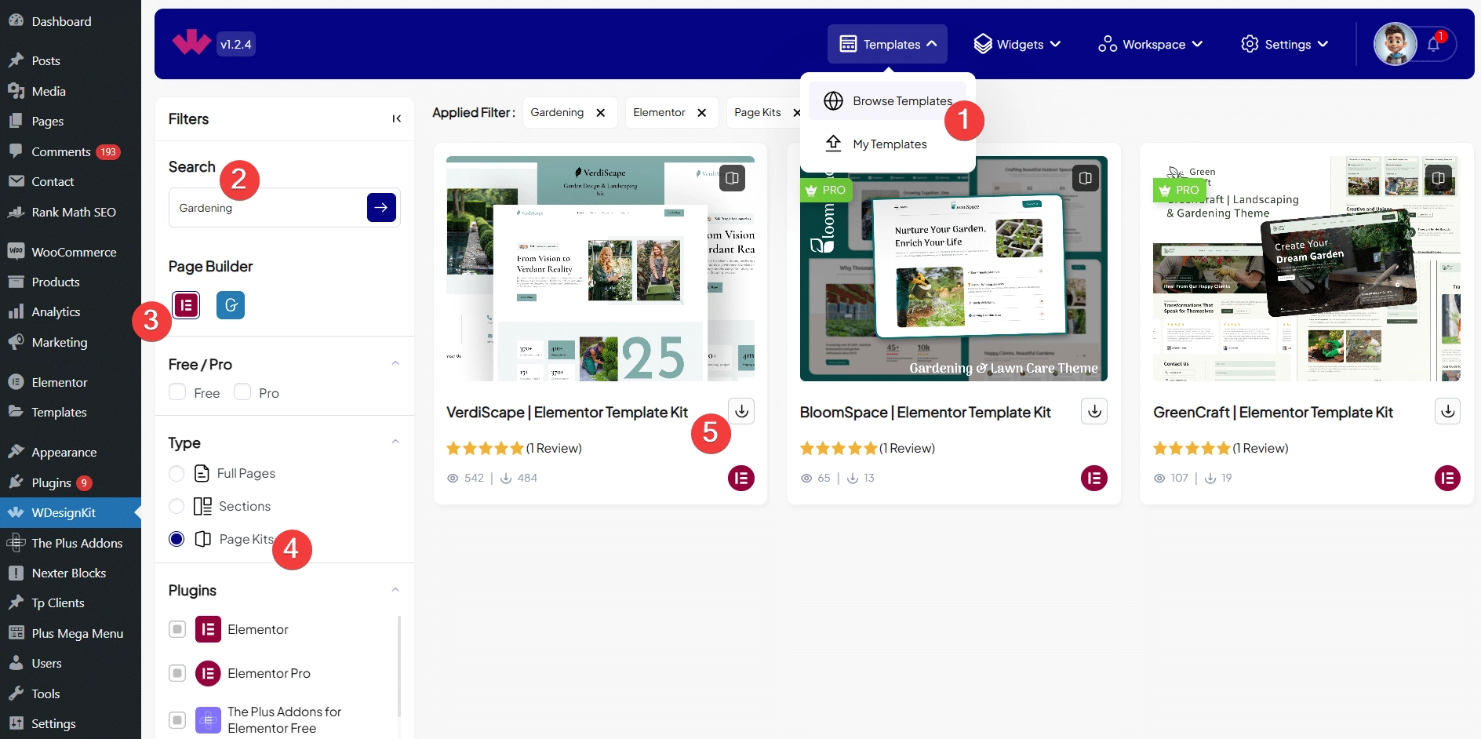The image size is (1481, 739).
Task: Download the BloomSpace template kit
Action: 1094,410
